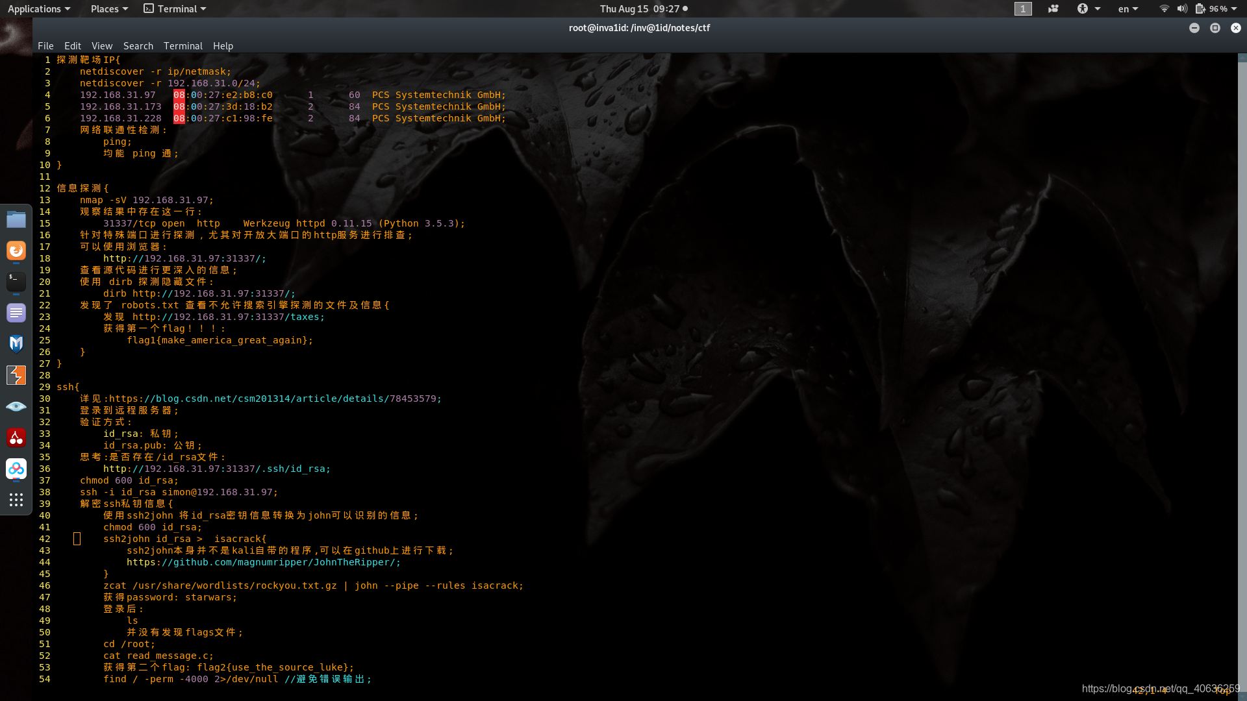Open the Terminal dock icon
The image size is (1247, 701).
click(x=16, y=282)
